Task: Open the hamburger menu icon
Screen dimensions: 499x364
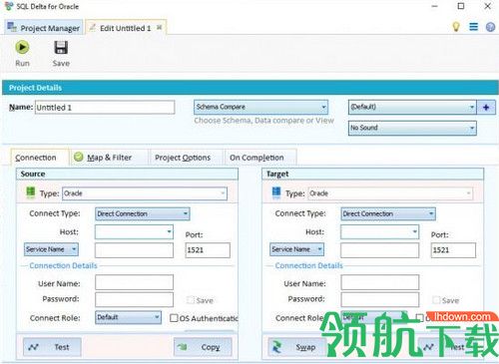Action: pos(473,27)
